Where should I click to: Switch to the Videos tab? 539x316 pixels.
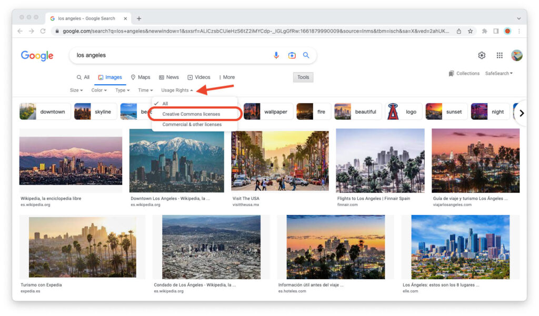pos(199,77)
